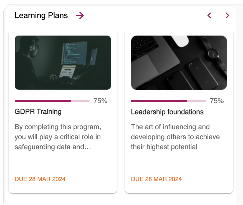Open the GDPR Training thumbnail image
Image resolution: width=243 pixels, height=205 pixels.
click(63, 62)
